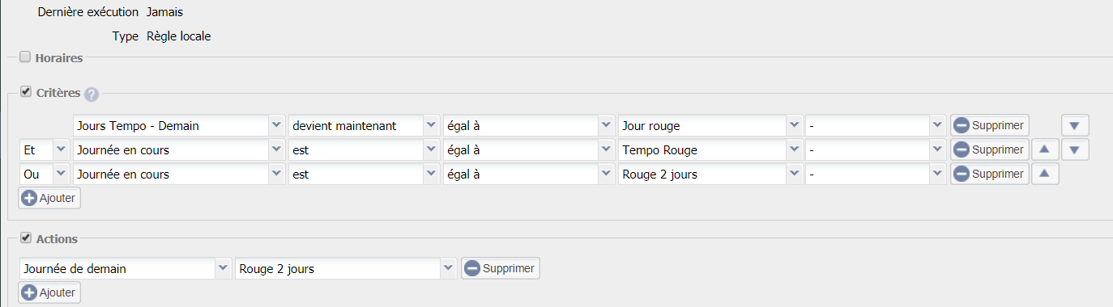This screenshot has width=1113, height=307.
Task: Toggle the Actions checkbox
Action: (25, 238)
